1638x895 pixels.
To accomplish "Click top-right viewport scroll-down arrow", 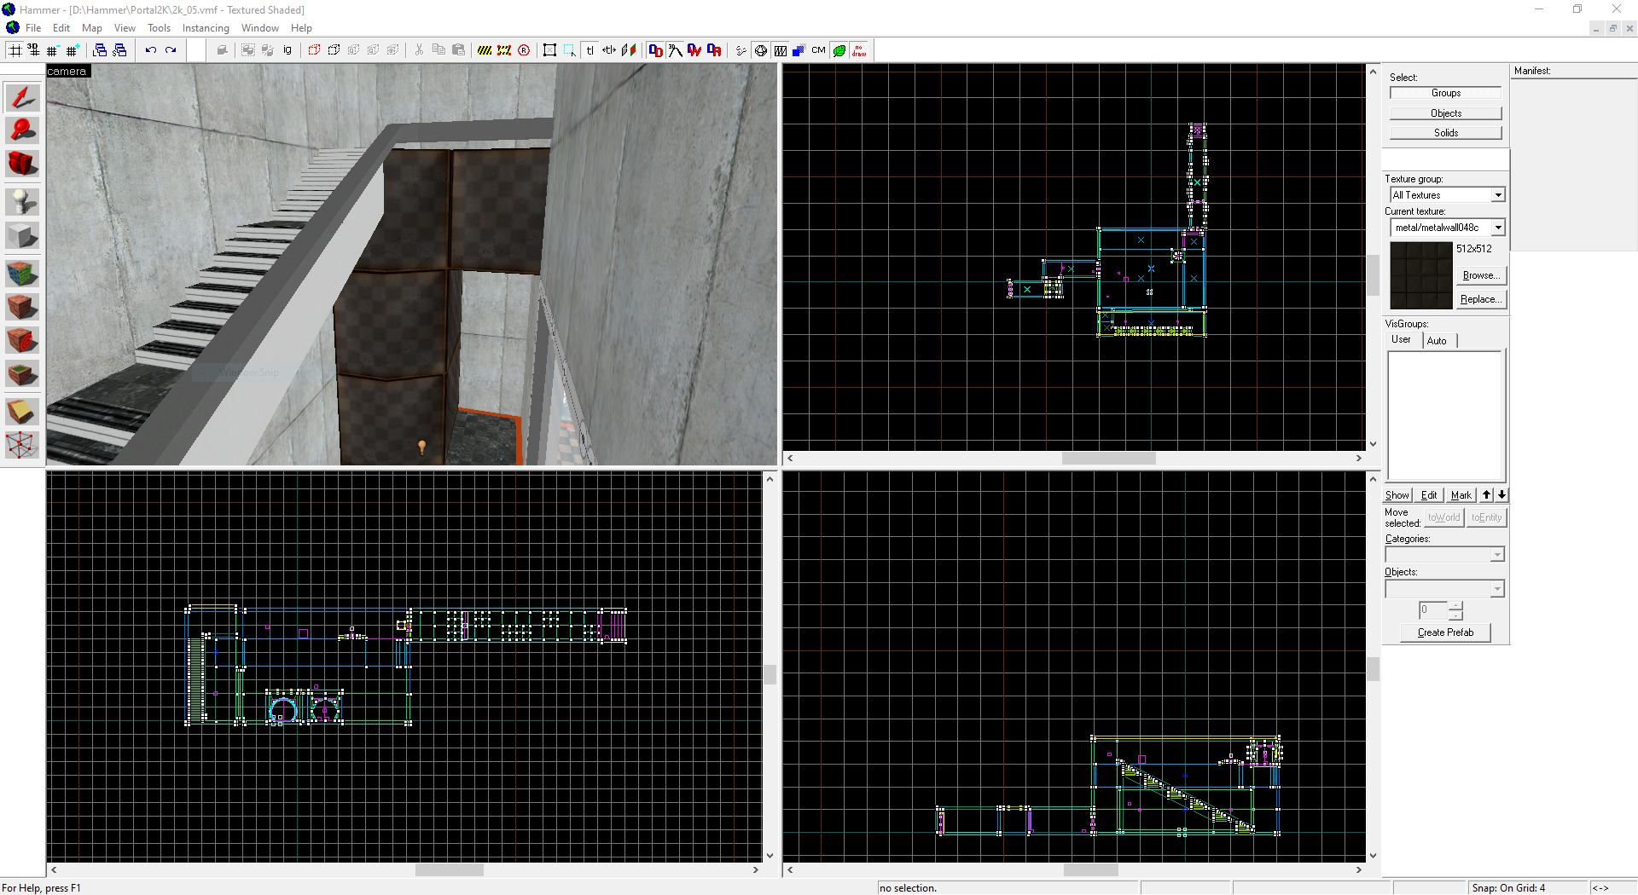I will click(1374, 444).
